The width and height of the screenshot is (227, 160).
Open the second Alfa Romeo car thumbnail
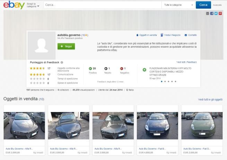[69, 126]
